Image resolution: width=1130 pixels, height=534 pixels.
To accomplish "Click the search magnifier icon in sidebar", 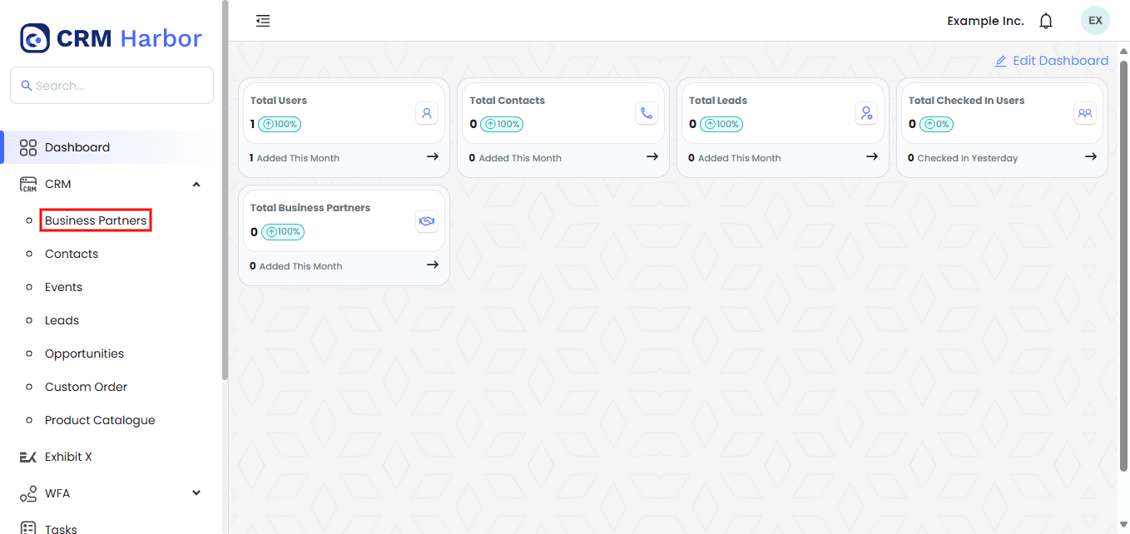I will click(x=27, y=86).
